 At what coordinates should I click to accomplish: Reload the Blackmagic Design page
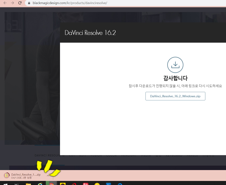(20, 3)
